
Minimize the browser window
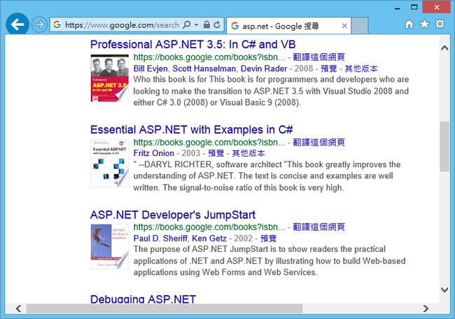point(398,8)
